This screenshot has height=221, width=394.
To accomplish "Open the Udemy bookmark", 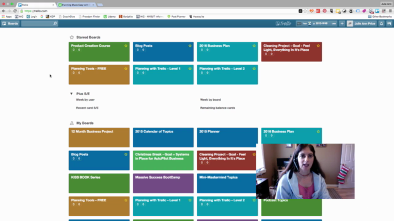I will [110, 17].
